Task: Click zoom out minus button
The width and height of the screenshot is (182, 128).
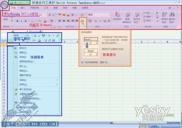Action: (x=160, y=126)
